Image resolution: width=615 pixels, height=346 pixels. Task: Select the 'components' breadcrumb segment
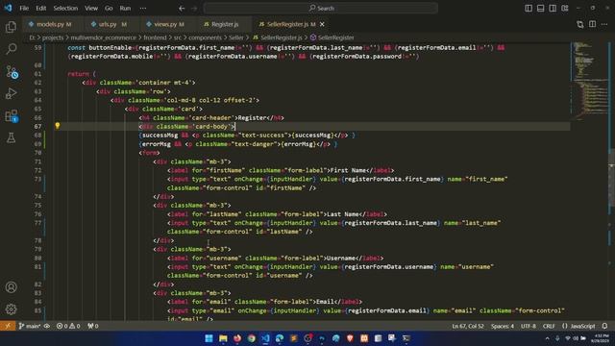point(205,37)
